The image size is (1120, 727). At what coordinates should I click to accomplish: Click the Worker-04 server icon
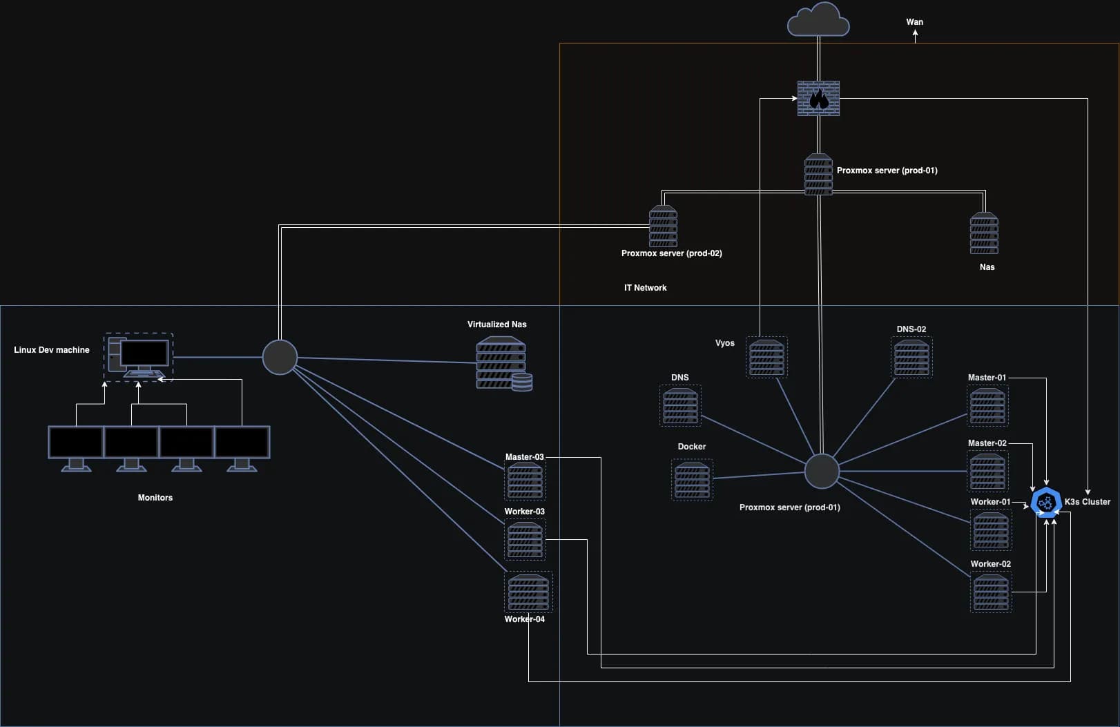tap(528, 592)
